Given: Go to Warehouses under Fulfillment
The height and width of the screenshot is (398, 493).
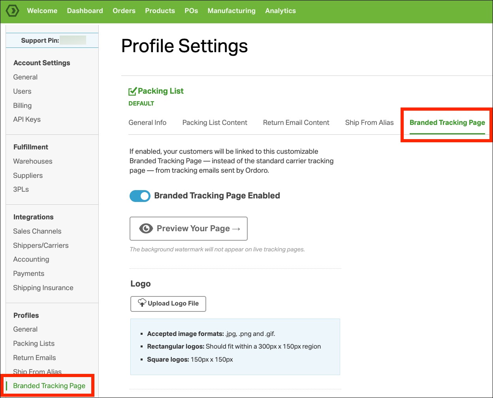Looking at the screenshot, I should click(33, 161).
